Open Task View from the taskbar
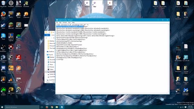The height and width of the screenshot is (109, 194). point(42,107)
